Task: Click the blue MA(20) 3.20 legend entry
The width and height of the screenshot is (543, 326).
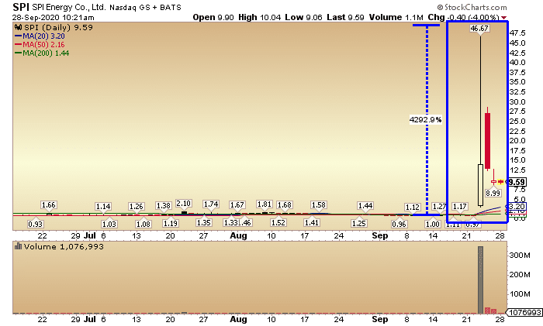Action: 40,36
